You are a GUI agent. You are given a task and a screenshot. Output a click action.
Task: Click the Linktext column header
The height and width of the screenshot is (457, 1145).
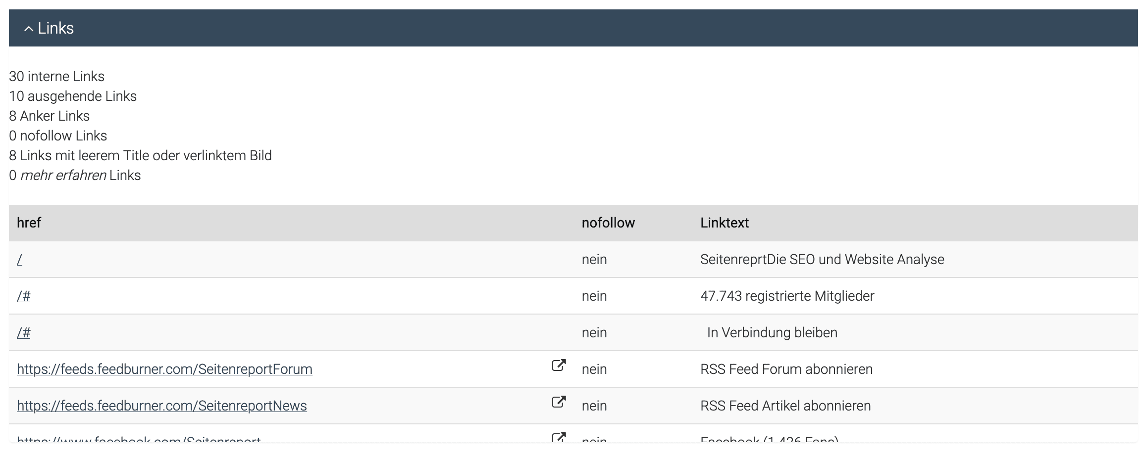[725, 223]
